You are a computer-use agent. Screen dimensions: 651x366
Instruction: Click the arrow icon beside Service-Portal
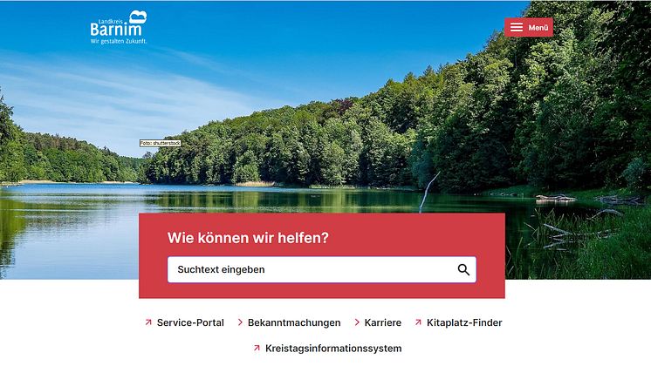[148, 322]
